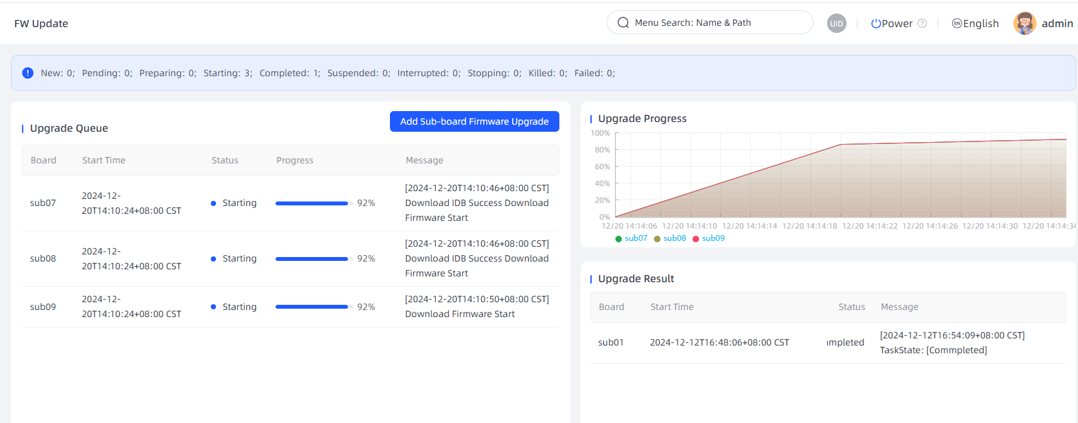Click sub01 start time 2024-12-12T16:48:06
Image resolution: width=1078 pixels, height=423 pixels.
click(719, 342)
